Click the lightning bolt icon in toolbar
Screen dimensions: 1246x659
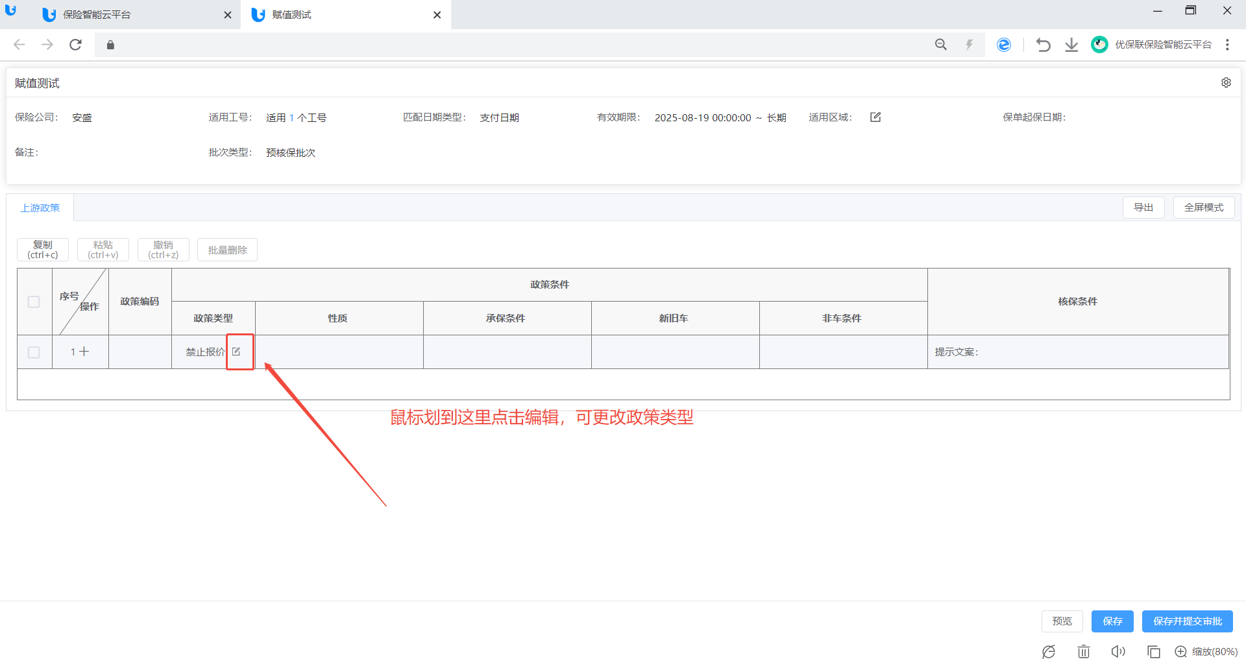tap(970, 44)
